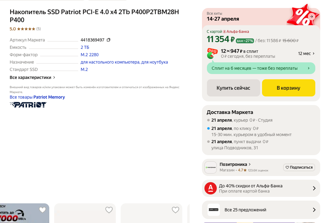The image size is (335, 223).
Task: Toggle favorite heart on first product card
Action: pyautogui.click(x=42, y=210)
